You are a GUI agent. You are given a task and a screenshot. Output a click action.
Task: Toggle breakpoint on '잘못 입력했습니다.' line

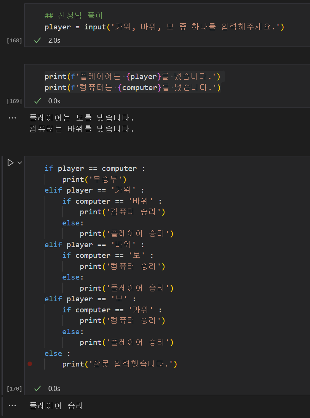[x=30, y=364]
